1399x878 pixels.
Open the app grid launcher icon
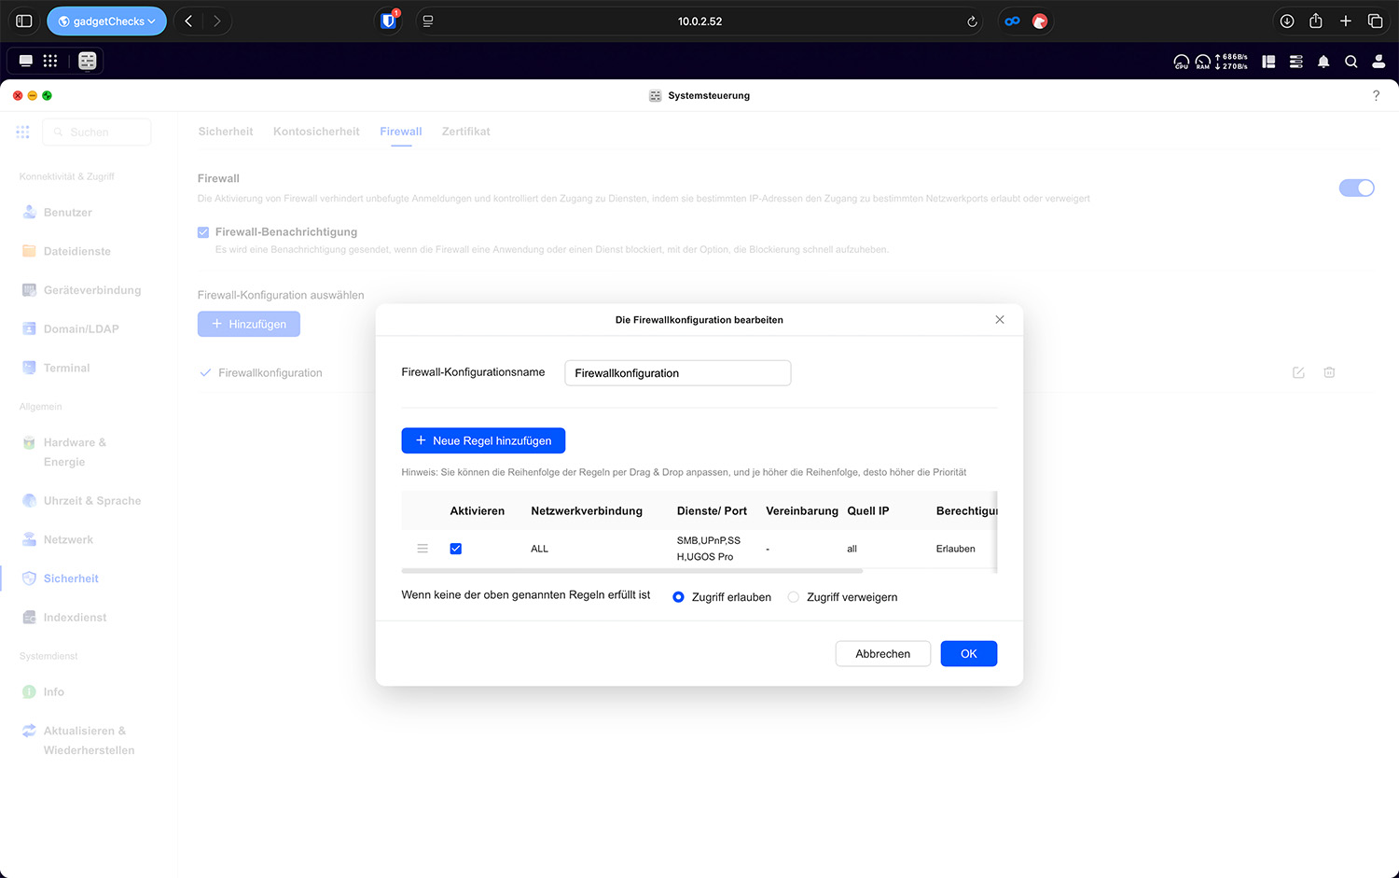coord(50,61)
